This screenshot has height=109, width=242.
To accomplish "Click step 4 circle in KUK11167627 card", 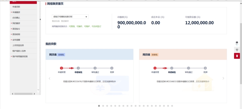I will point(112,68).
